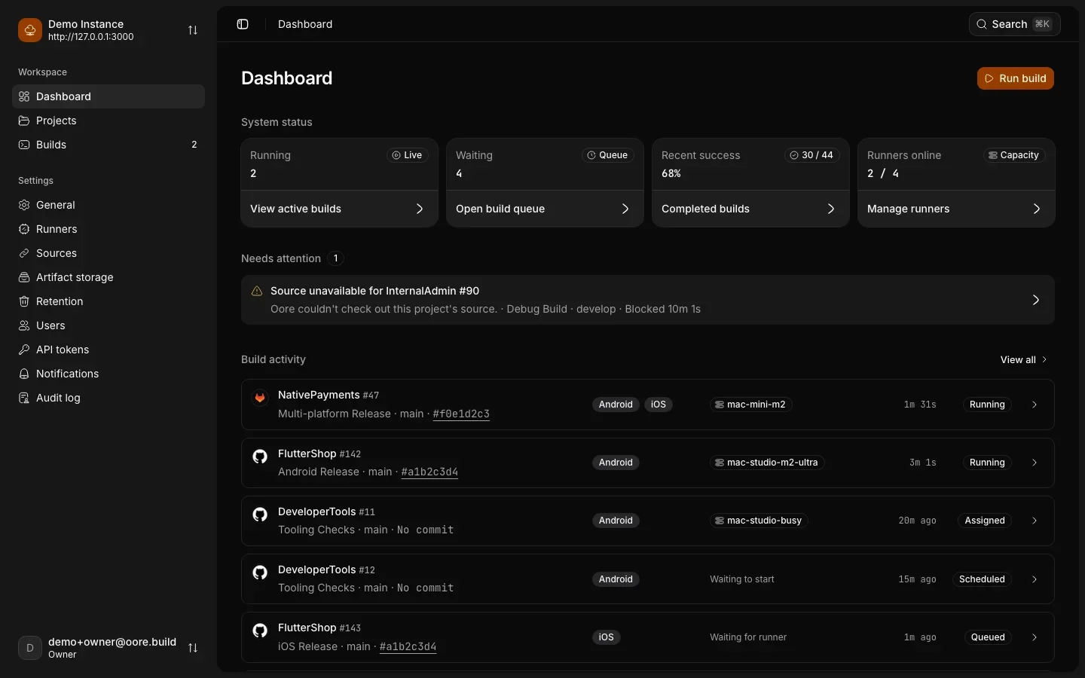Click the Dashboard grid icon in sidebar
This screenshot has width=1085, height=678.
[x=24, y=96]
